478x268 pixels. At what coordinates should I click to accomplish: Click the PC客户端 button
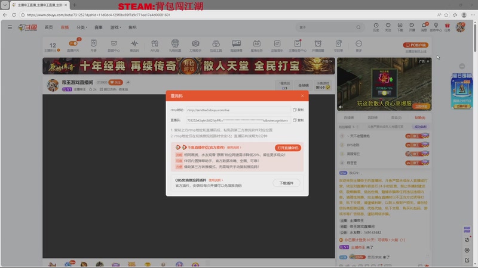(x=416, y=45)
